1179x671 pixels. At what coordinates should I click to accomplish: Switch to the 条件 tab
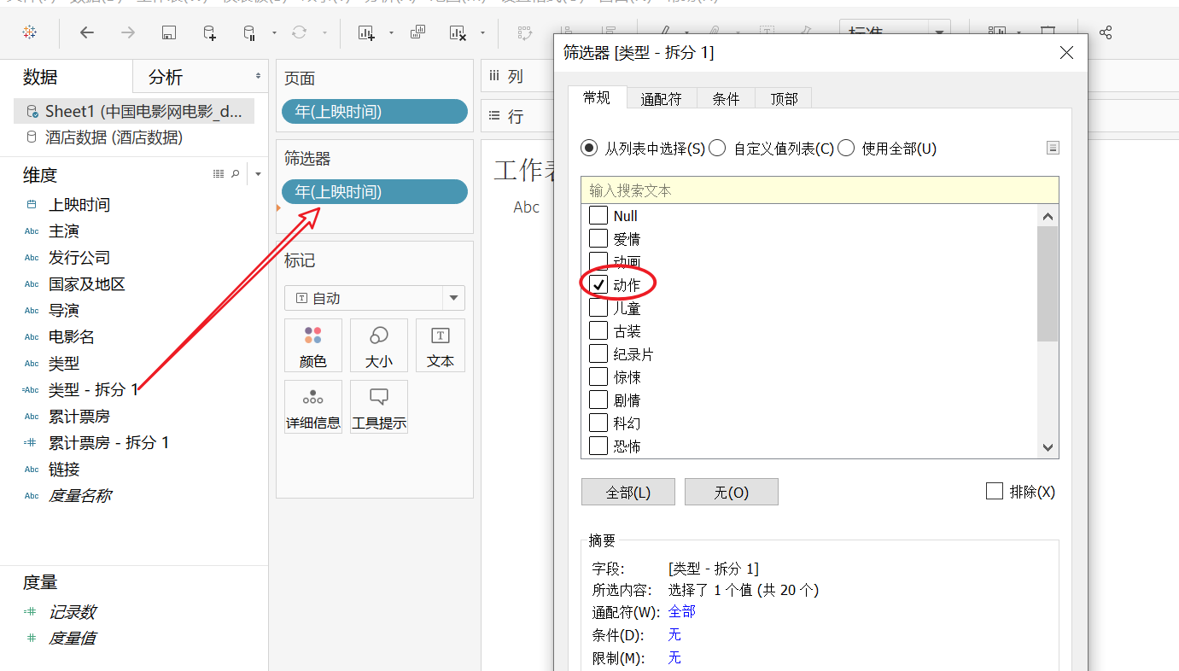point(727,99)
